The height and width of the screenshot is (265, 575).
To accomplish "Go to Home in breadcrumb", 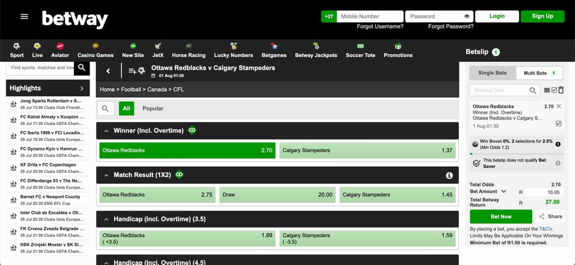I will click(107, 89).
